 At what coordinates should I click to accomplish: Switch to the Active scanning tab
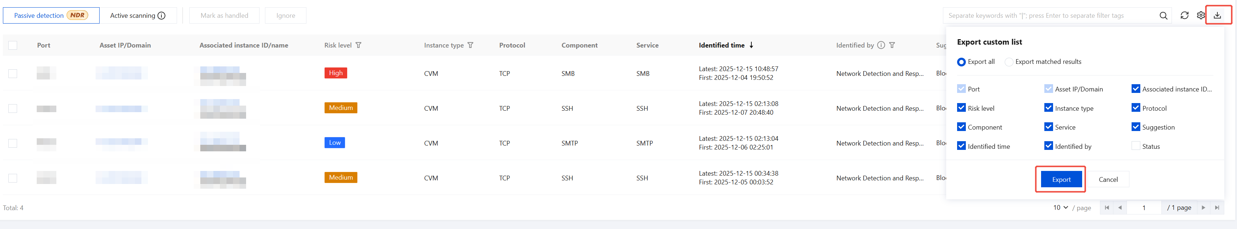coord(133,16)
